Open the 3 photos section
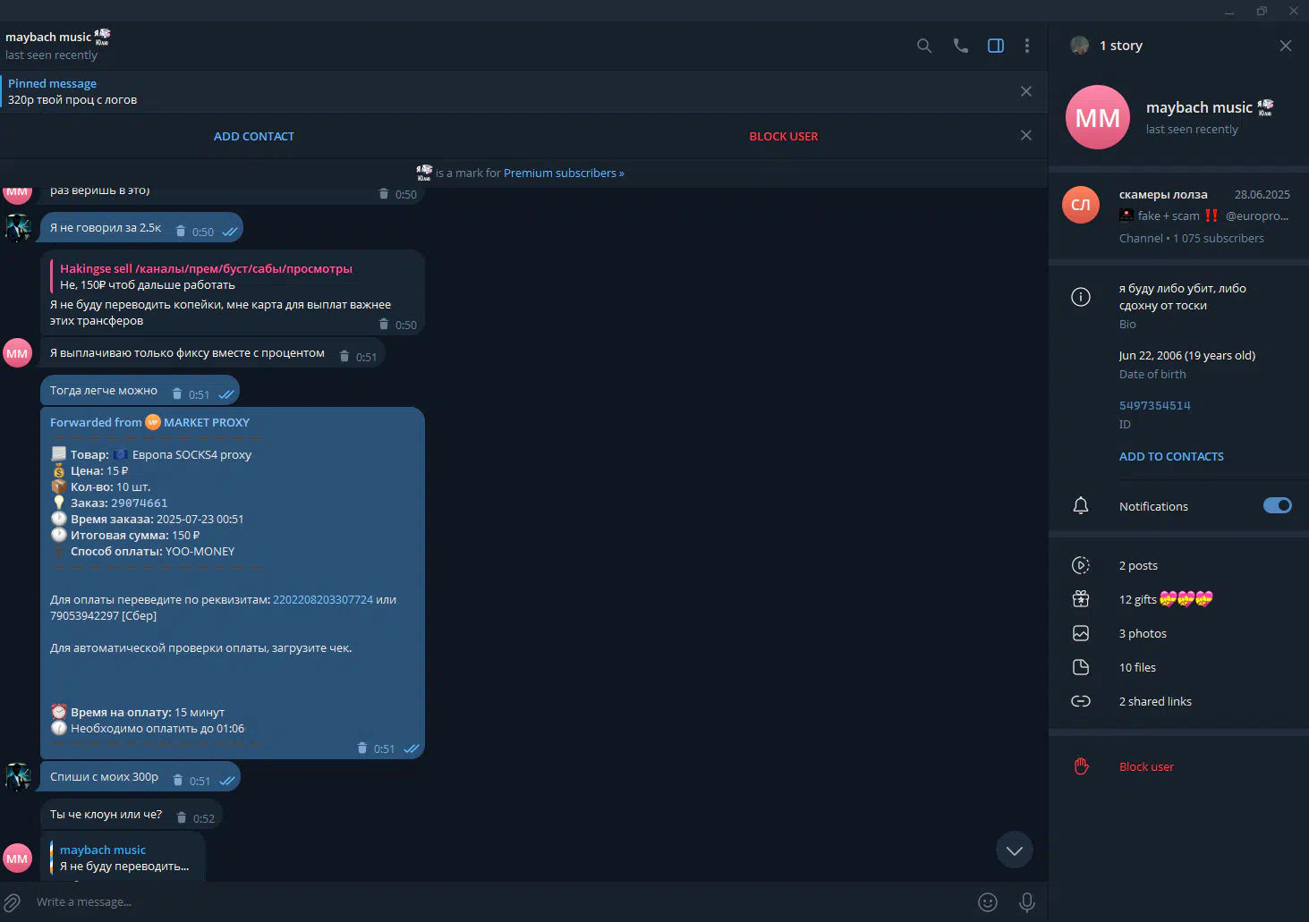 pos(1178,633)
